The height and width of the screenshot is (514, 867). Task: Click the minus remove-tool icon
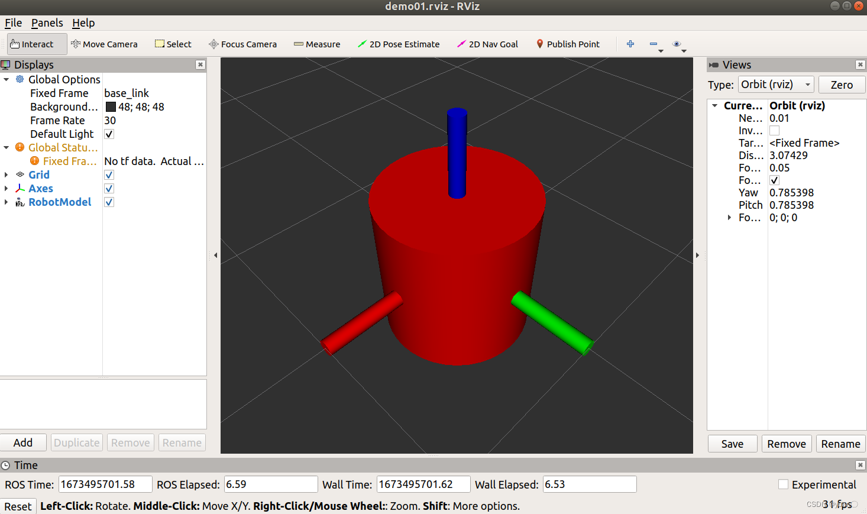click(654, 44)
